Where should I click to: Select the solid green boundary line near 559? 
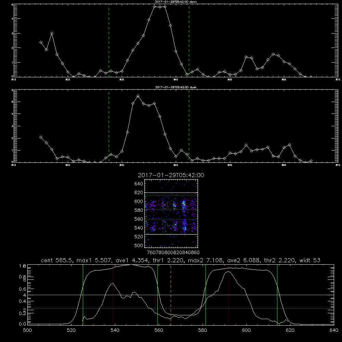[x=157, y=295]
